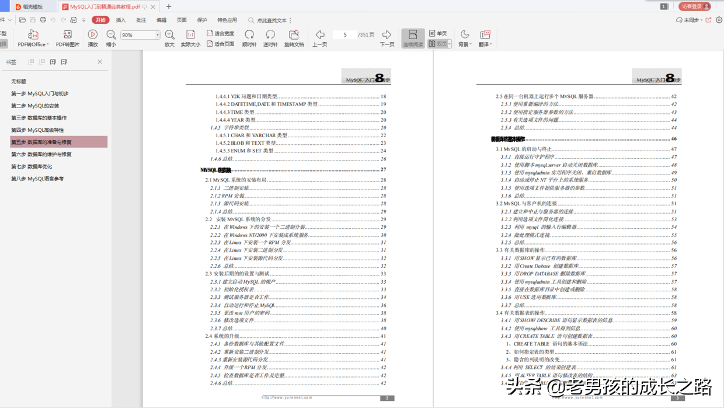The image size is (724, 408).
Task: Click the open file folder icon
Action: [x=22, y=20]
